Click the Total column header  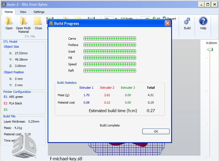click(x=151, y=88)
